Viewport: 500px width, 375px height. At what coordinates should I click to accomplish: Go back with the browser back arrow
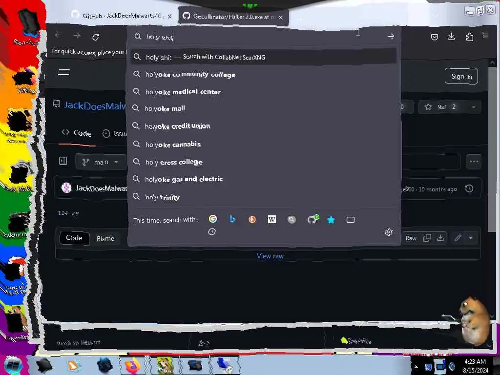point(59,35)
